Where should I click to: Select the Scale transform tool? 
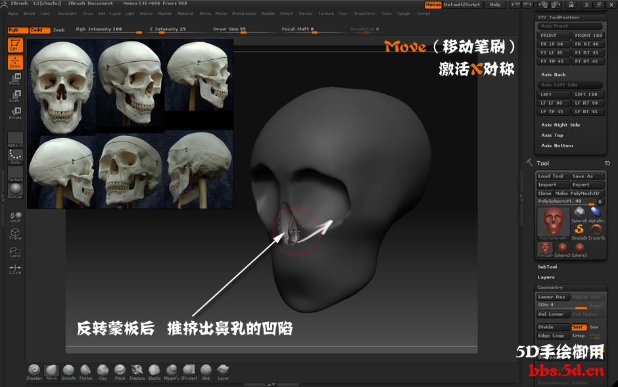[15, 96]
